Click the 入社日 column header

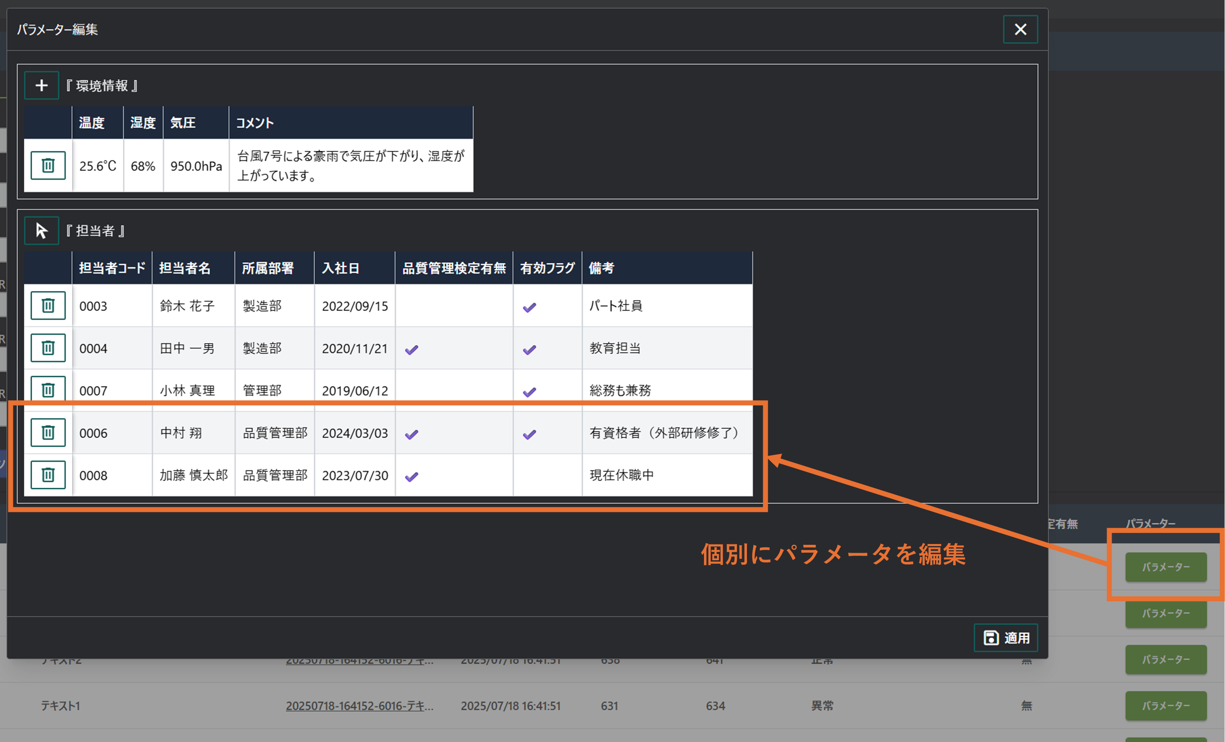(341, 268)
